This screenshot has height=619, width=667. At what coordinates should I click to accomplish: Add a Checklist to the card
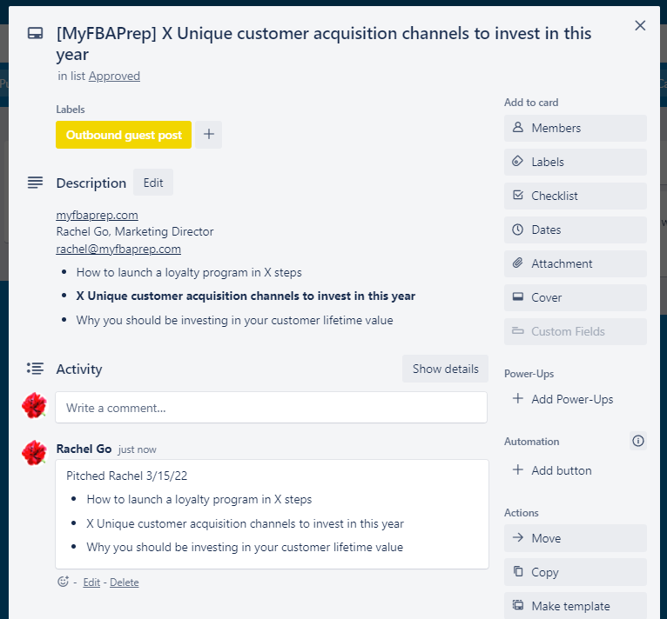(x=575, y=196)
